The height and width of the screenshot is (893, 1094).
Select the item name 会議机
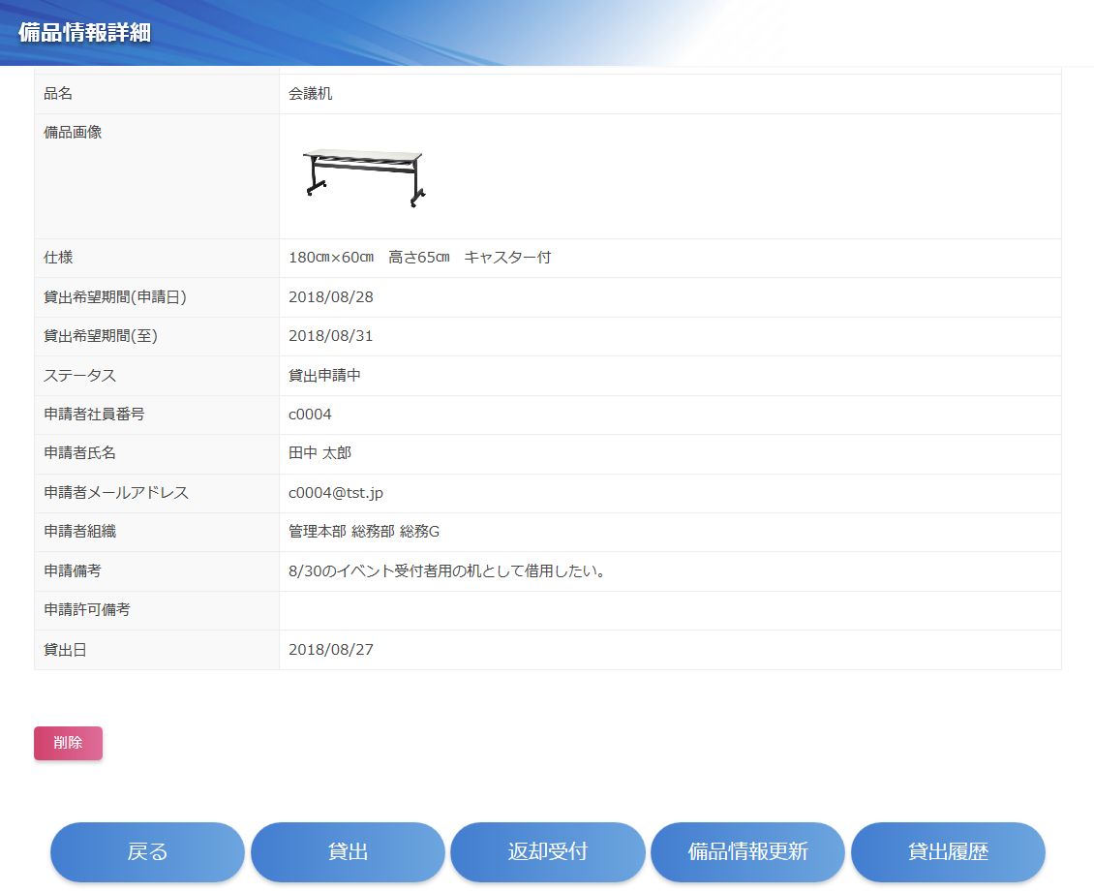point(311,94)
